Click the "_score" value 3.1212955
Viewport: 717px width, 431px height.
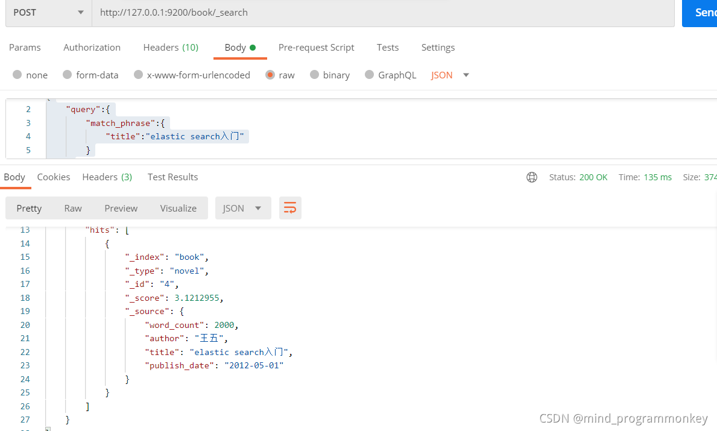tap(197, 298)
